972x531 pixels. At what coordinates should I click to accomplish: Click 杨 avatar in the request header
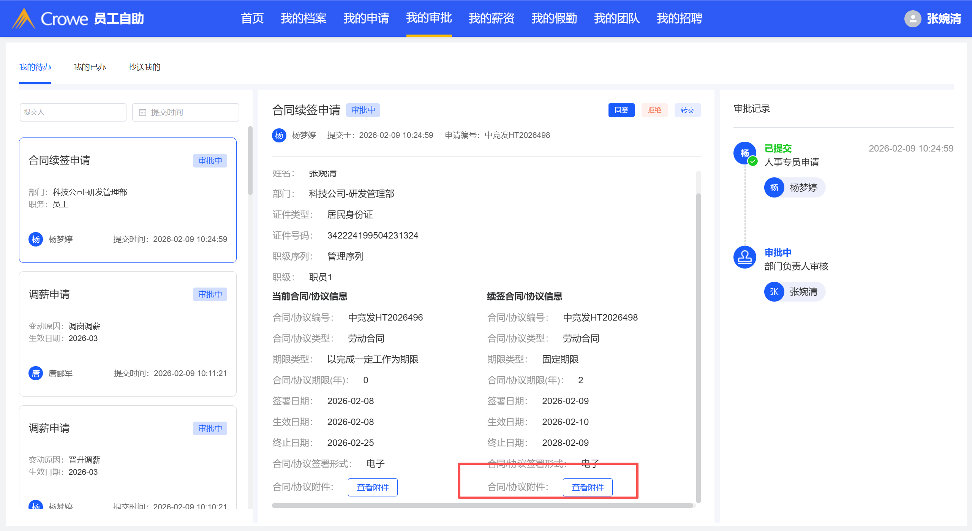pyautogui.click(x=279, y=135)
